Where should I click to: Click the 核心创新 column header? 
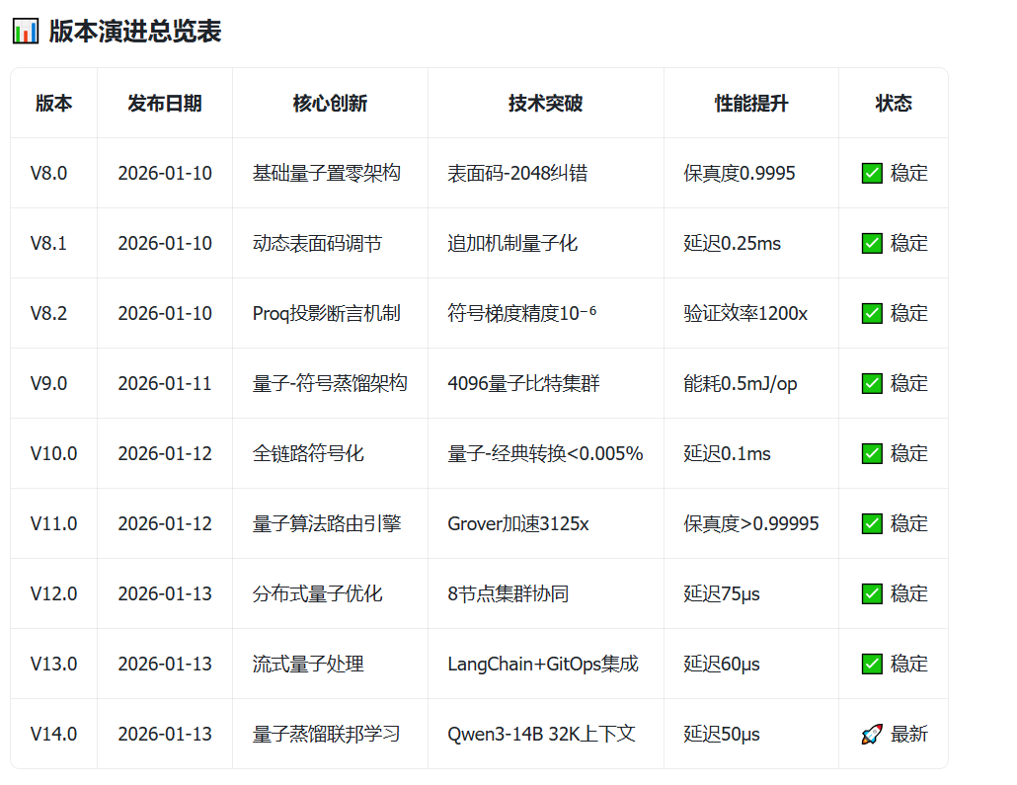(x=330, y=103)
